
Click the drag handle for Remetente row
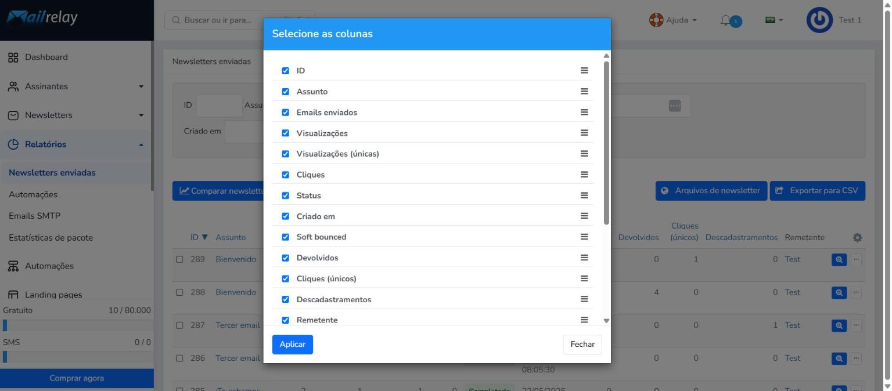point(584,320)
